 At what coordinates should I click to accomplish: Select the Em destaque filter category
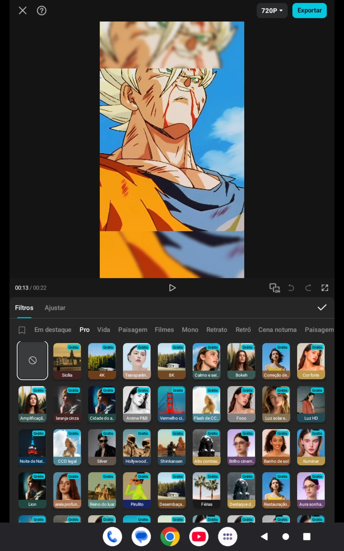pos(53,330)
